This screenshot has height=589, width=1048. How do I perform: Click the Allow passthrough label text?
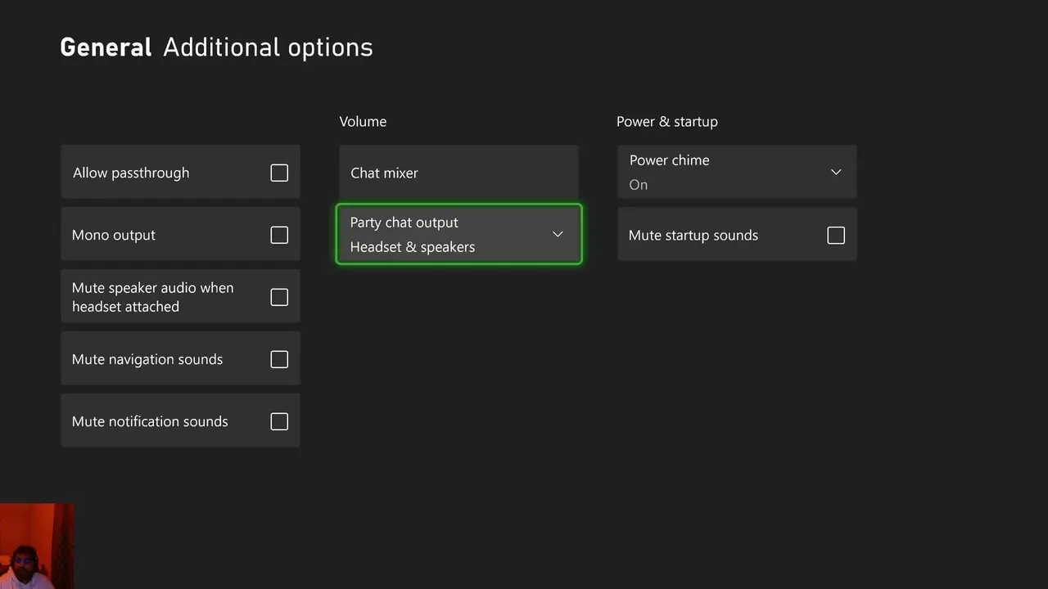click(x=131, y=173)
